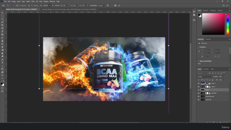The width and height of the screenshot is (231, 130).
Task: Select the Hand tool
Action: 2,72
